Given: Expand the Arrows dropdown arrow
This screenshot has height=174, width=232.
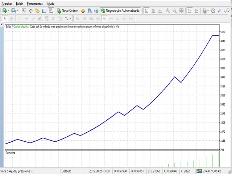Looking at the screenshot, I should [x=70, y=18].
